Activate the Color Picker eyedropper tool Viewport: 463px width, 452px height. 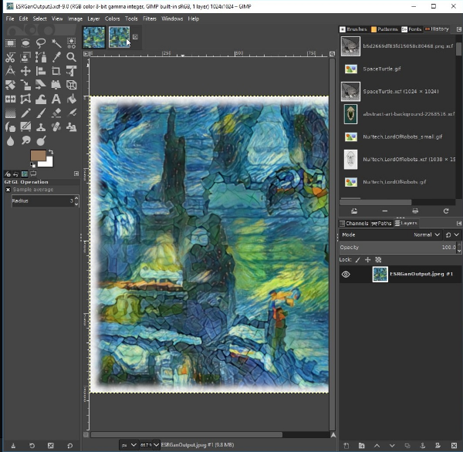point(56,57)
